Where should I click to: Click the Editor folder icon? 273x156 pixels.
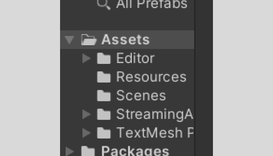[104, 58]
